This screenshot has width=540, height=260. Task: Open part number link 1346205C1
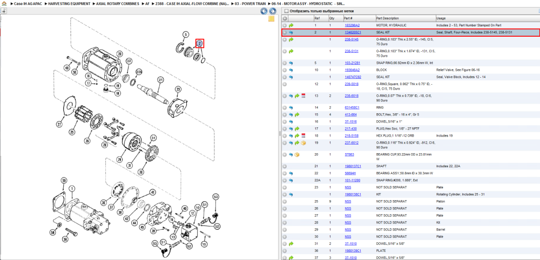pyautogui.click(x=353, y=32)
